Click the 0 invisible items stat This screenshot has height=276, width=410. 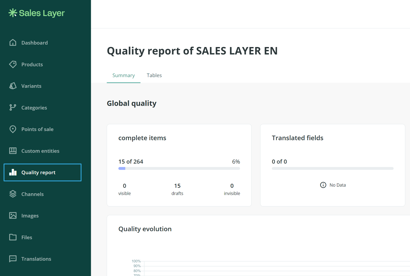click(232, 189)
